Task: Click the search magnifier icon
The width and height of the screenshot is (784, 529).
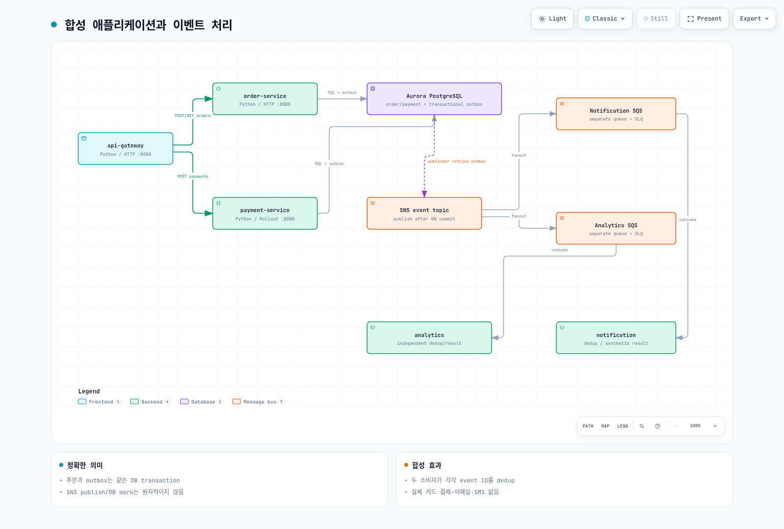Action: point(642,426)
